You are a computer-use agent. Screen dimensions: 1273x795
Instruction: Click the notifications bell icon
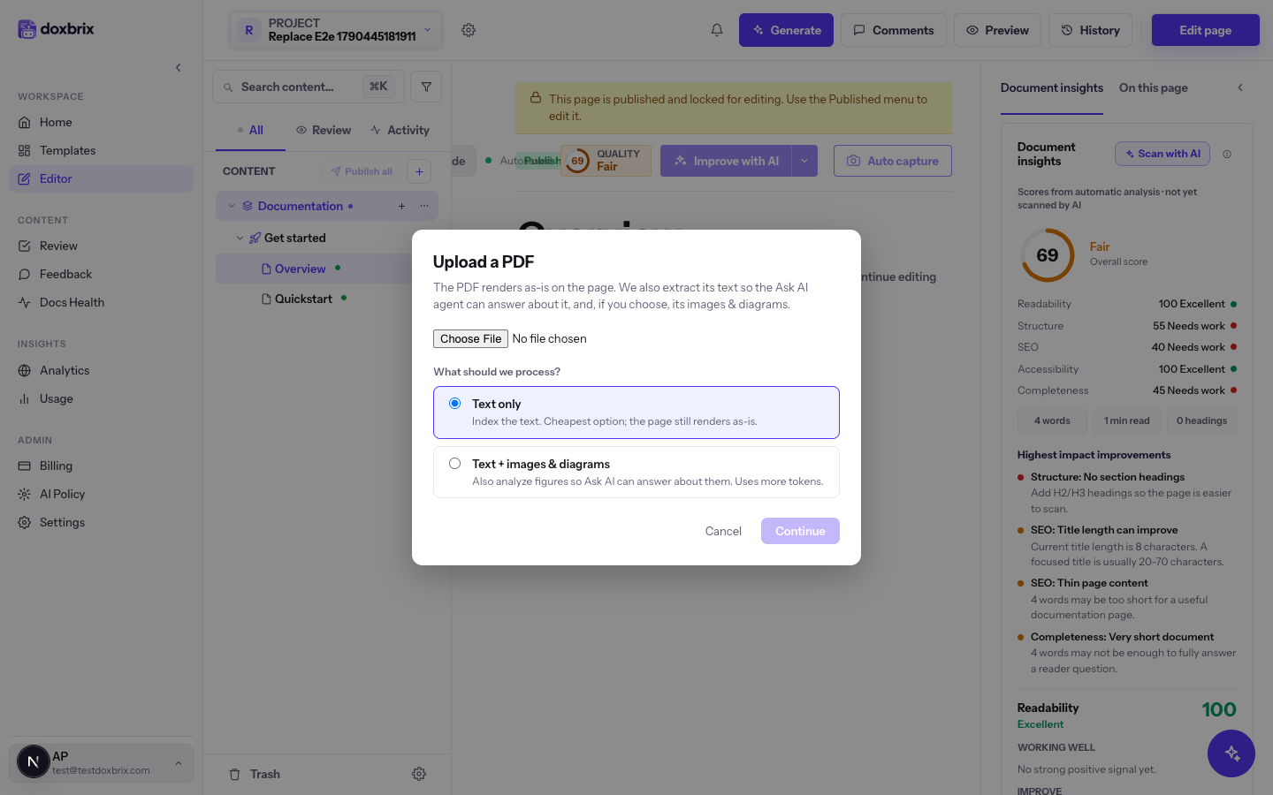717,30
